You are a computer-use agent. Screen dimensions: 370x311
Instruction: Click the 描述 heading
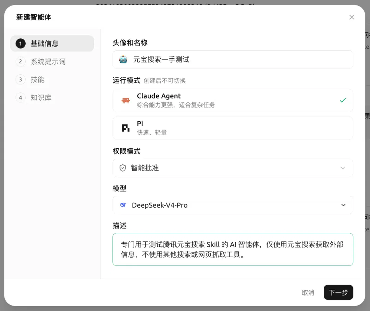click(120, 226)
